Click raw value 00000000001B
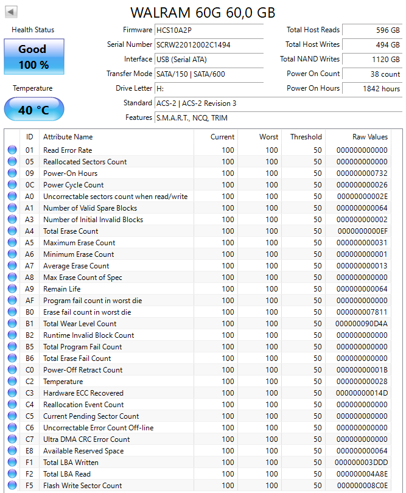This screenshot has height=493, width=406. point(362,370)
